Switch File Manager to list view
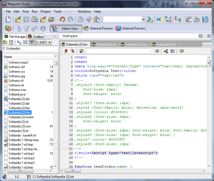214x181 pixels. pyautogui.click(x=25, y=42)
